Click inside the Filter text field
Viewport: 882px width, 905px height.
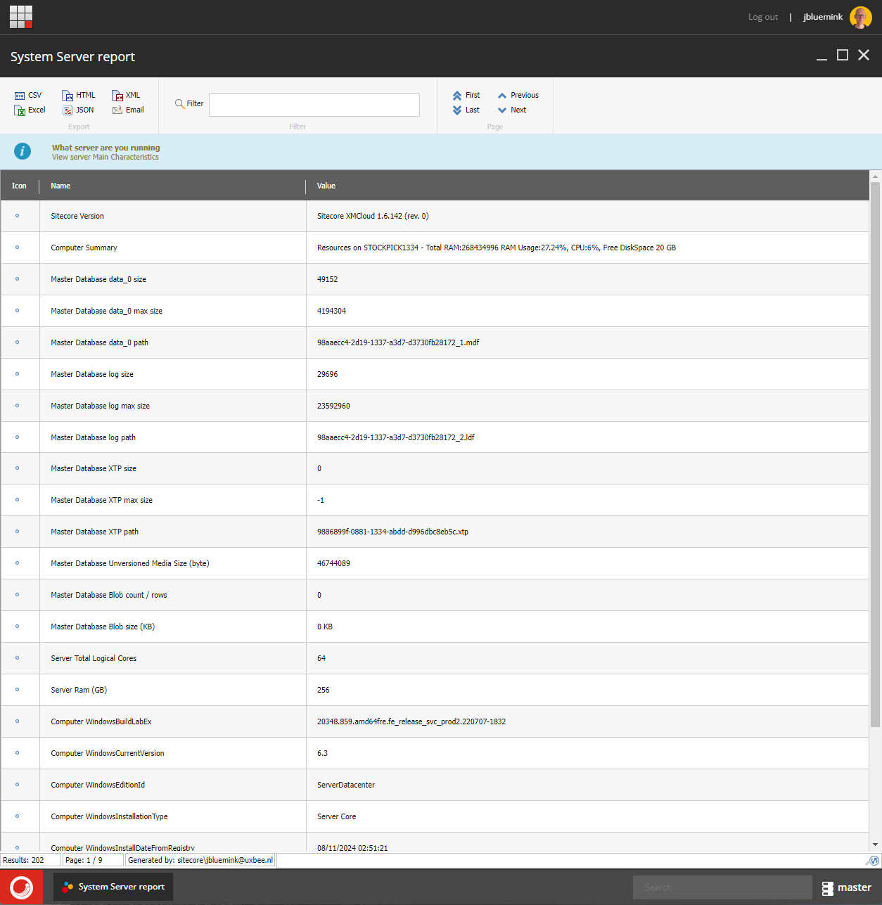314,105
